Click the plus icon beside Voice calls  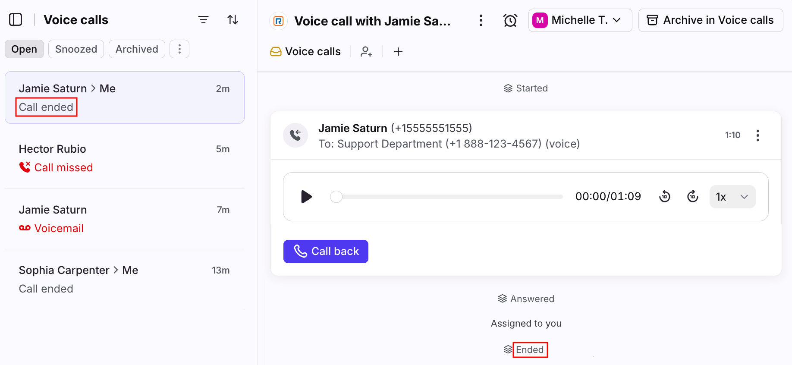(x=398, y=52)
